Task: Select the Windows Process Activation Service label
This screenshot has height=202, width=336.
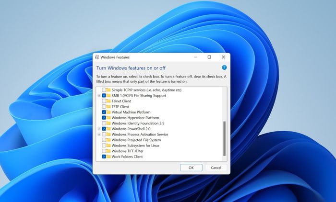Action: 140,134
